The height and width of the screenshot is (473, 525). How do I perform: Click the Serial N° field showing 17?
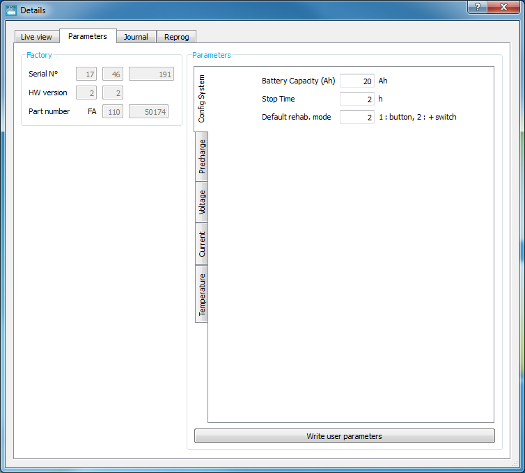point(86,74)
